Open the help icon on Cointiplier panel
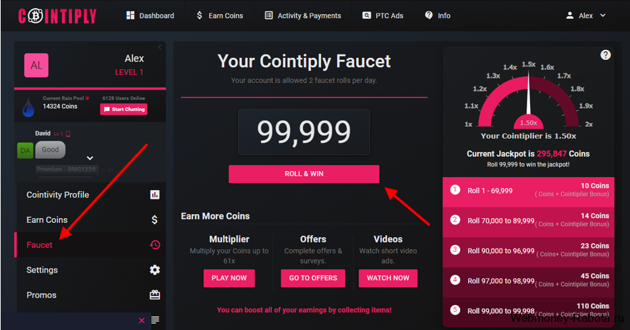 605,55
